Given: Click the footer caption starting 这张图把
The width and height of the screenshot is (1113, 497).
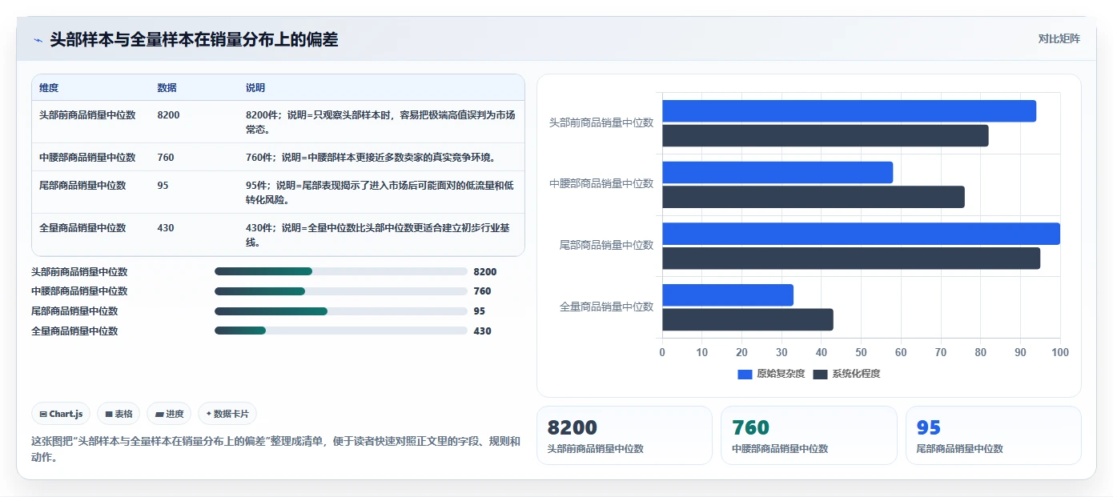Looking at the screenshot, I should (275, 449).
